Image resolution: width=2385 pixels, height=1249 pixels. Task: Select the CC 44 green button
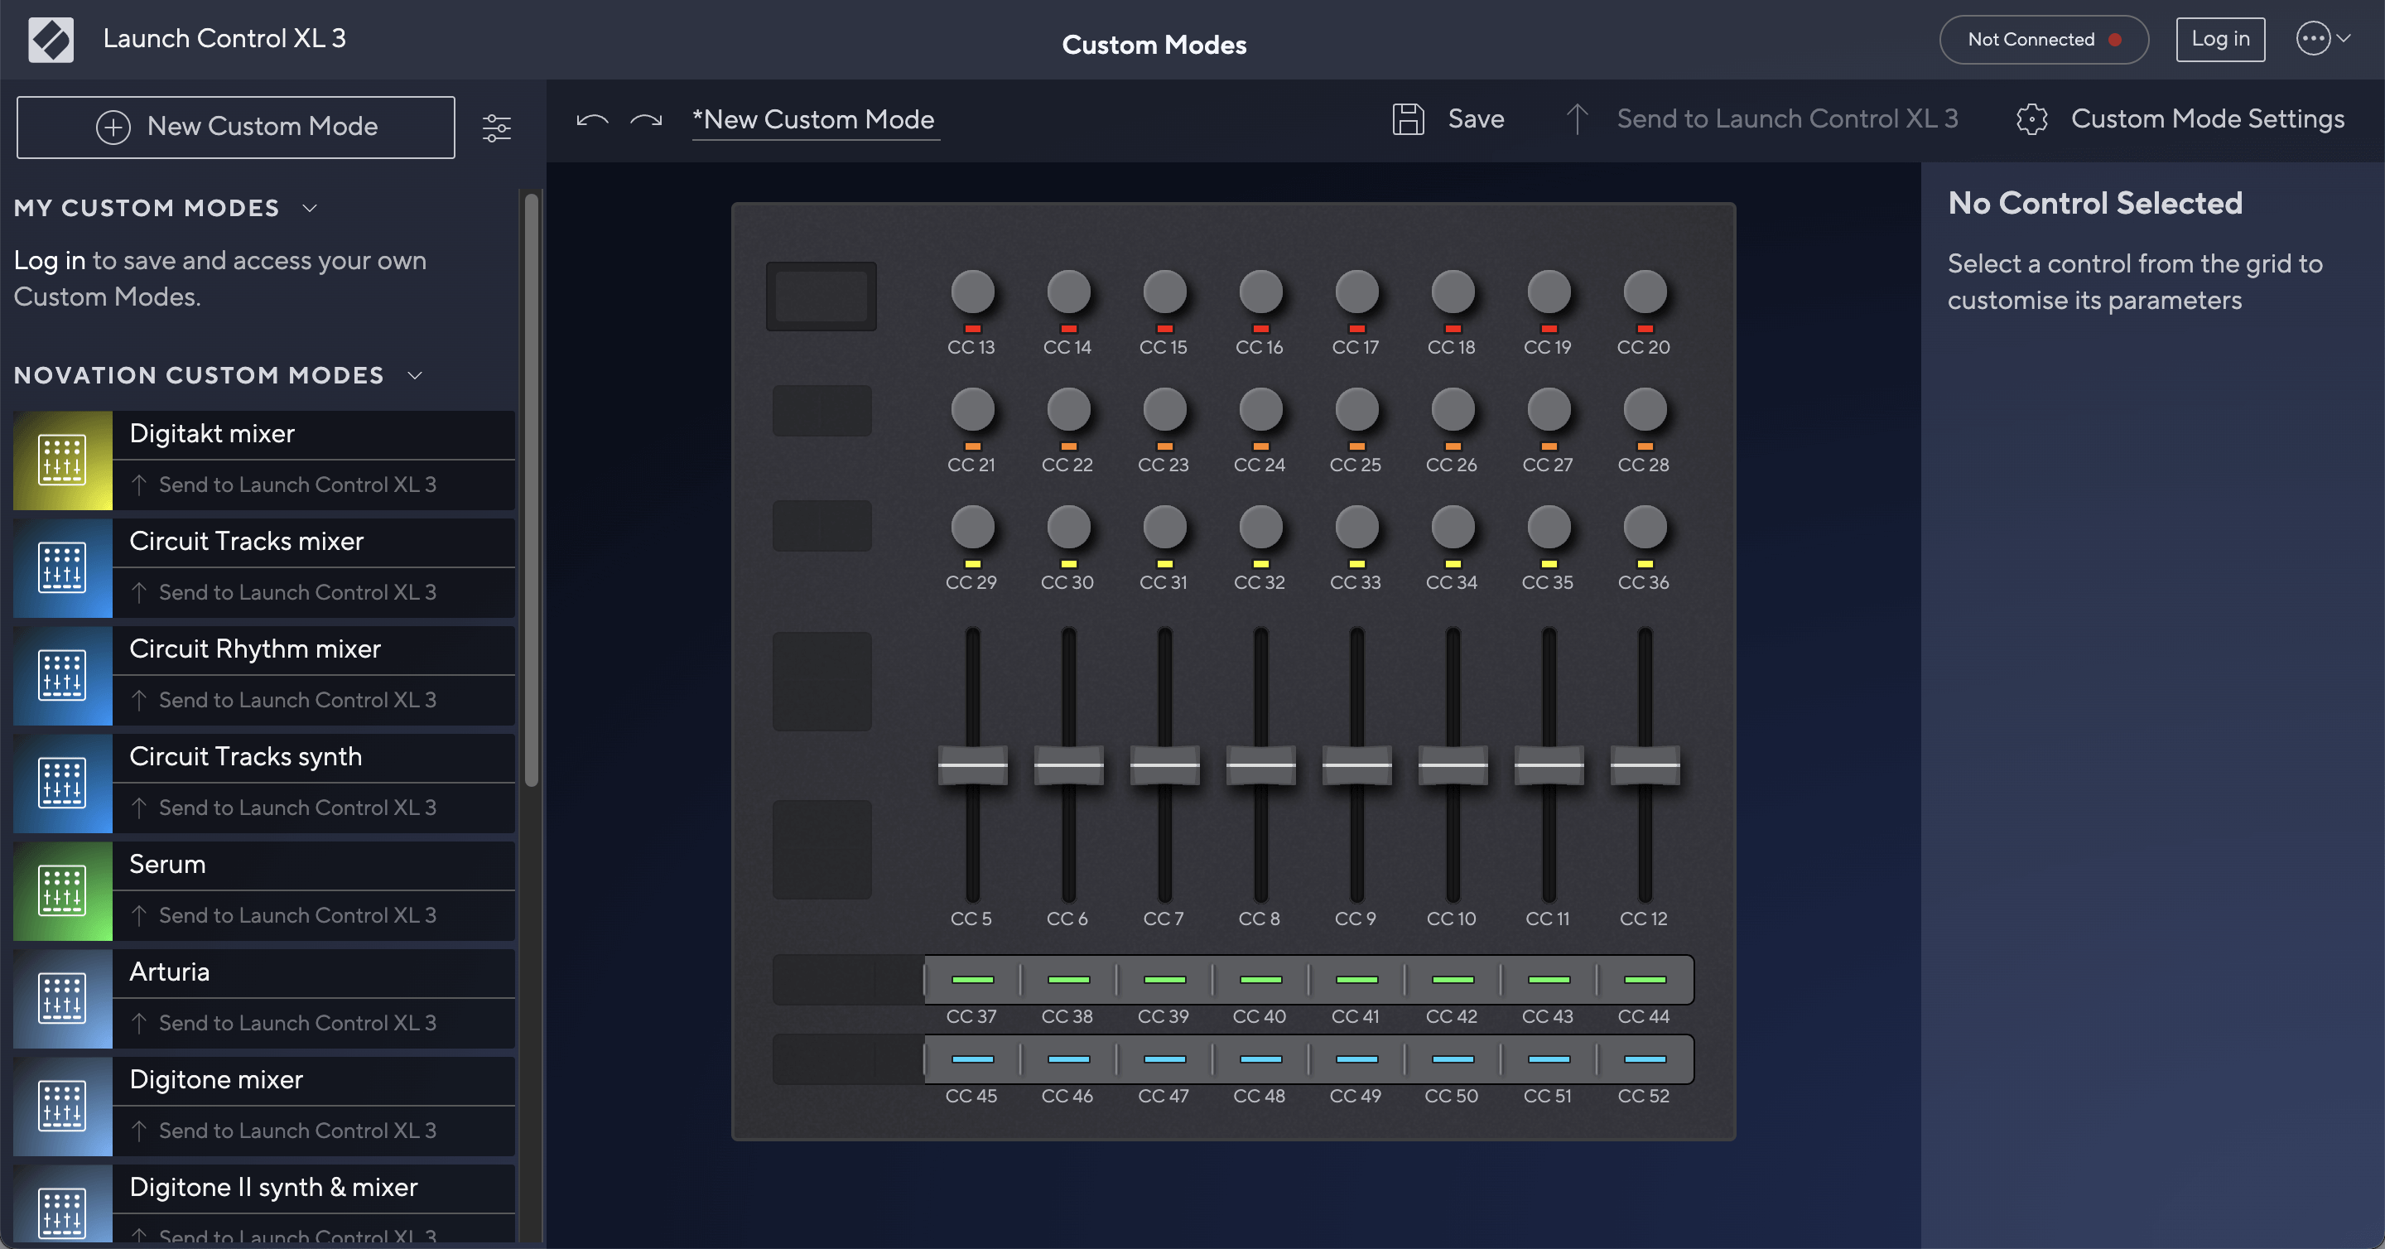coord(1645,980)
